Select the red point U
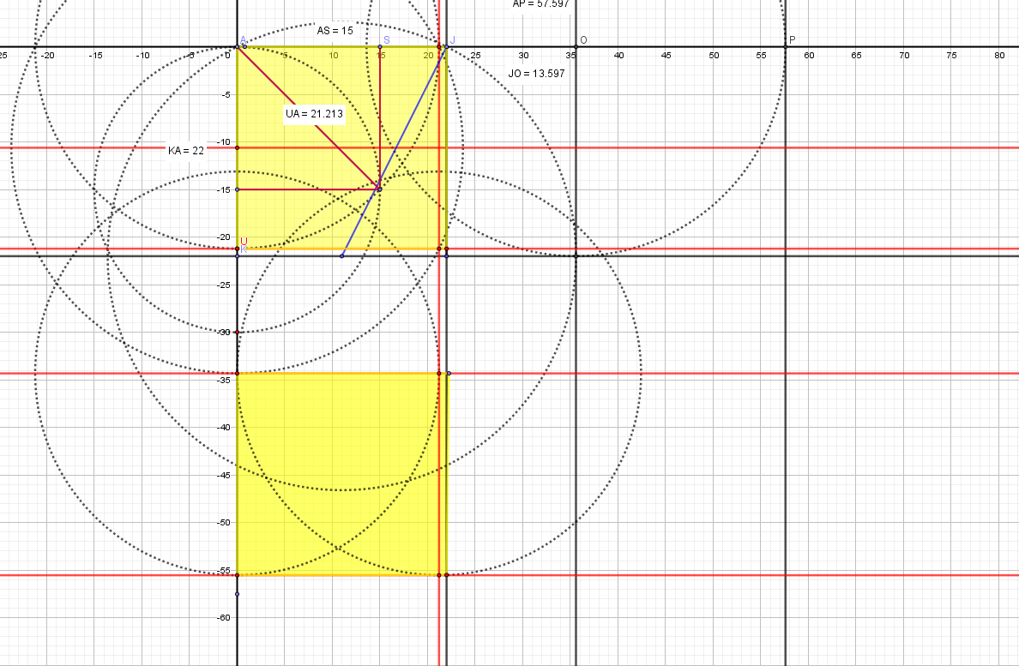The width and height of the screenshot is (1019, 666). coord(238,249)
